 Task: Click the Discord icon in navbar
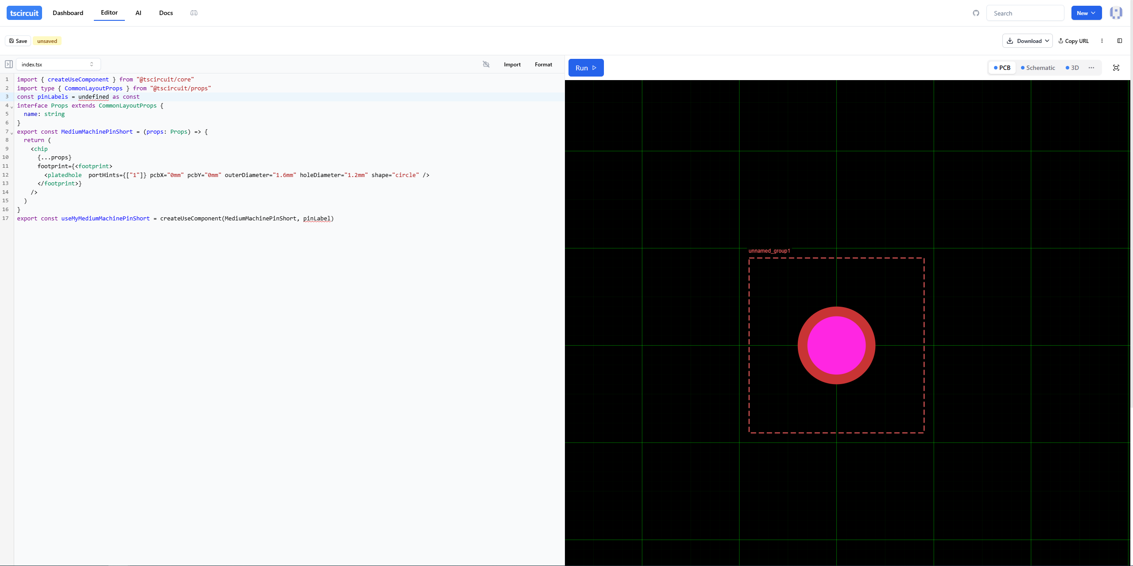click(x=194, y=13)
